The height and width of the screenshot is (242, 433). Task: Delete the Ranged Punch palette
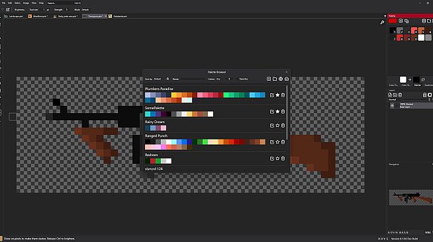coord(283,142)
